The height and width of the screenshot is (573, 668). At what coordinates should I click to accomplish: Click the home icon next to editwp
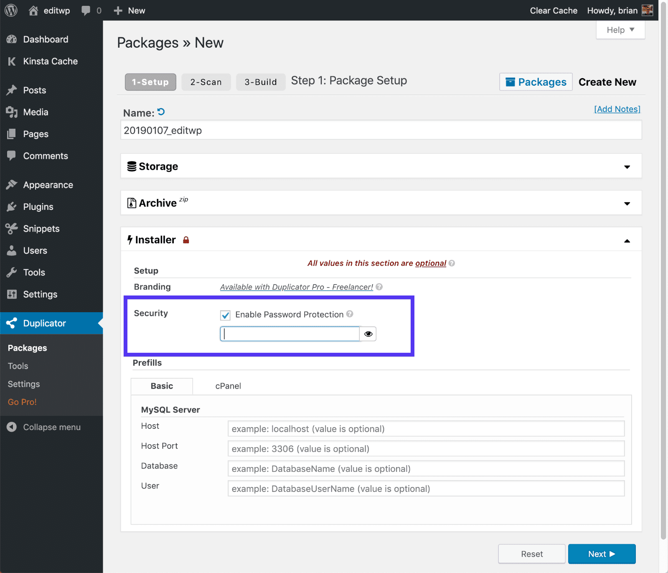click(x=33, y=10)
